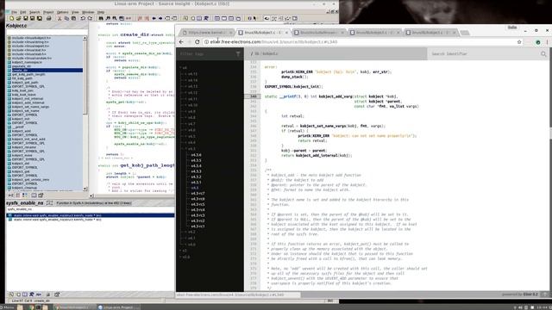Switch to the fourth browser tab

point(374,33)
